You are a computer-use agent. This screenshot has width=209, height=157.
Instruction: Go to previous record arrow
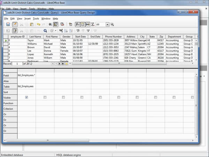tap(56, 64)
